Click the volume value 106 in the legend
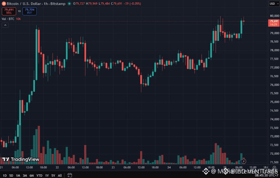 click(x=18, y=19)
